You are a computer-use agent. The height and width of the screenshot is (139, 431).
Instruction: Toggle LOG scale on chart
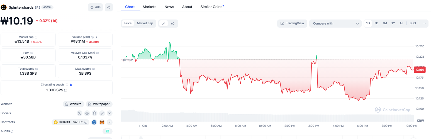[x=413, y=23]
